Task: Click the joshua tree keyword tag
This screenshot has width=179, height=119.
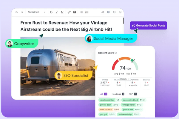Action: (132, 109)
